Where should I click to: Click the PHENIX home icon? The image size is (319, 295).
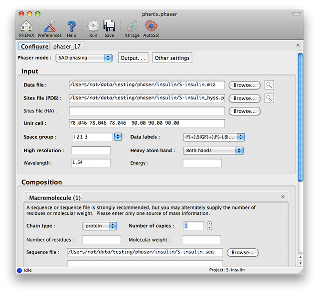(26, 26)
